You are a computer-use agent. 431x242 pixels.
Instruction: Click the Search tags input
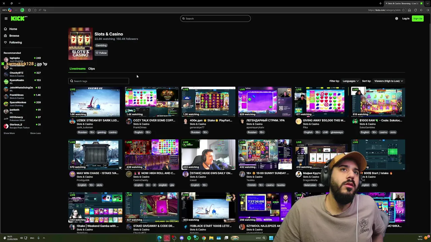[99, 81]
